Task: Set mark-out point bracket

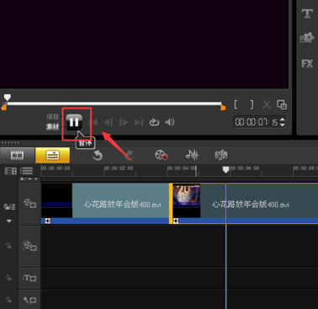Action: [x=252, y=104]
